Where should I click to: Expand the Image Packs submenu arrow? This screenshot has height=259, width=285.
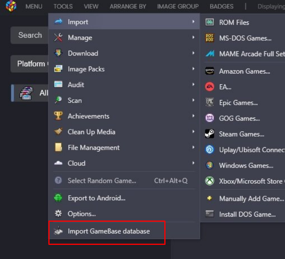pos(193,69)
